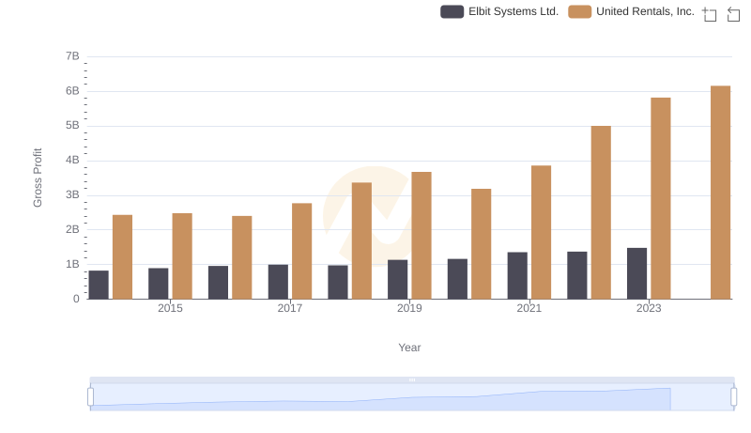This screenshot has height=433, width=751.
Task: Click the United Rentals bar for 2021
Action: click(541, 232)
